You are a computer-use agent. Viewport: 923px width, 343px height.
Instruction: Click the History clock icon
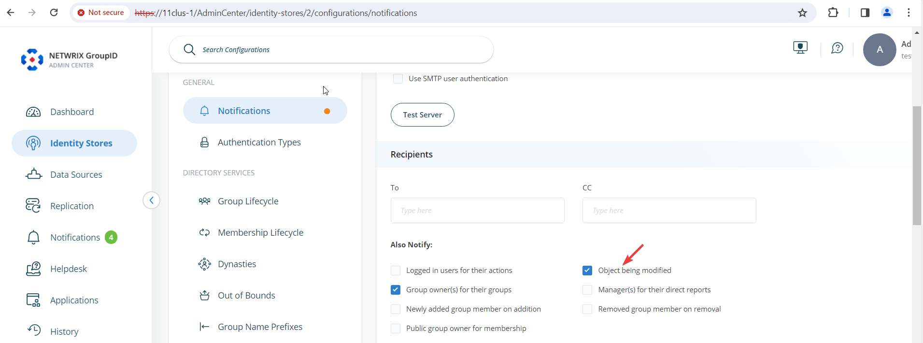[x=34, y=330]
